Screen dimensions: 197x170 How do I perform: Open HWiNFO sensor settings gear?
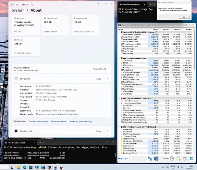[185, 159]
